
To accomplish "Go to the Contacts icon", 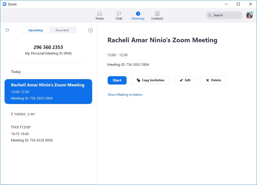I will click(x=157, y=14).
